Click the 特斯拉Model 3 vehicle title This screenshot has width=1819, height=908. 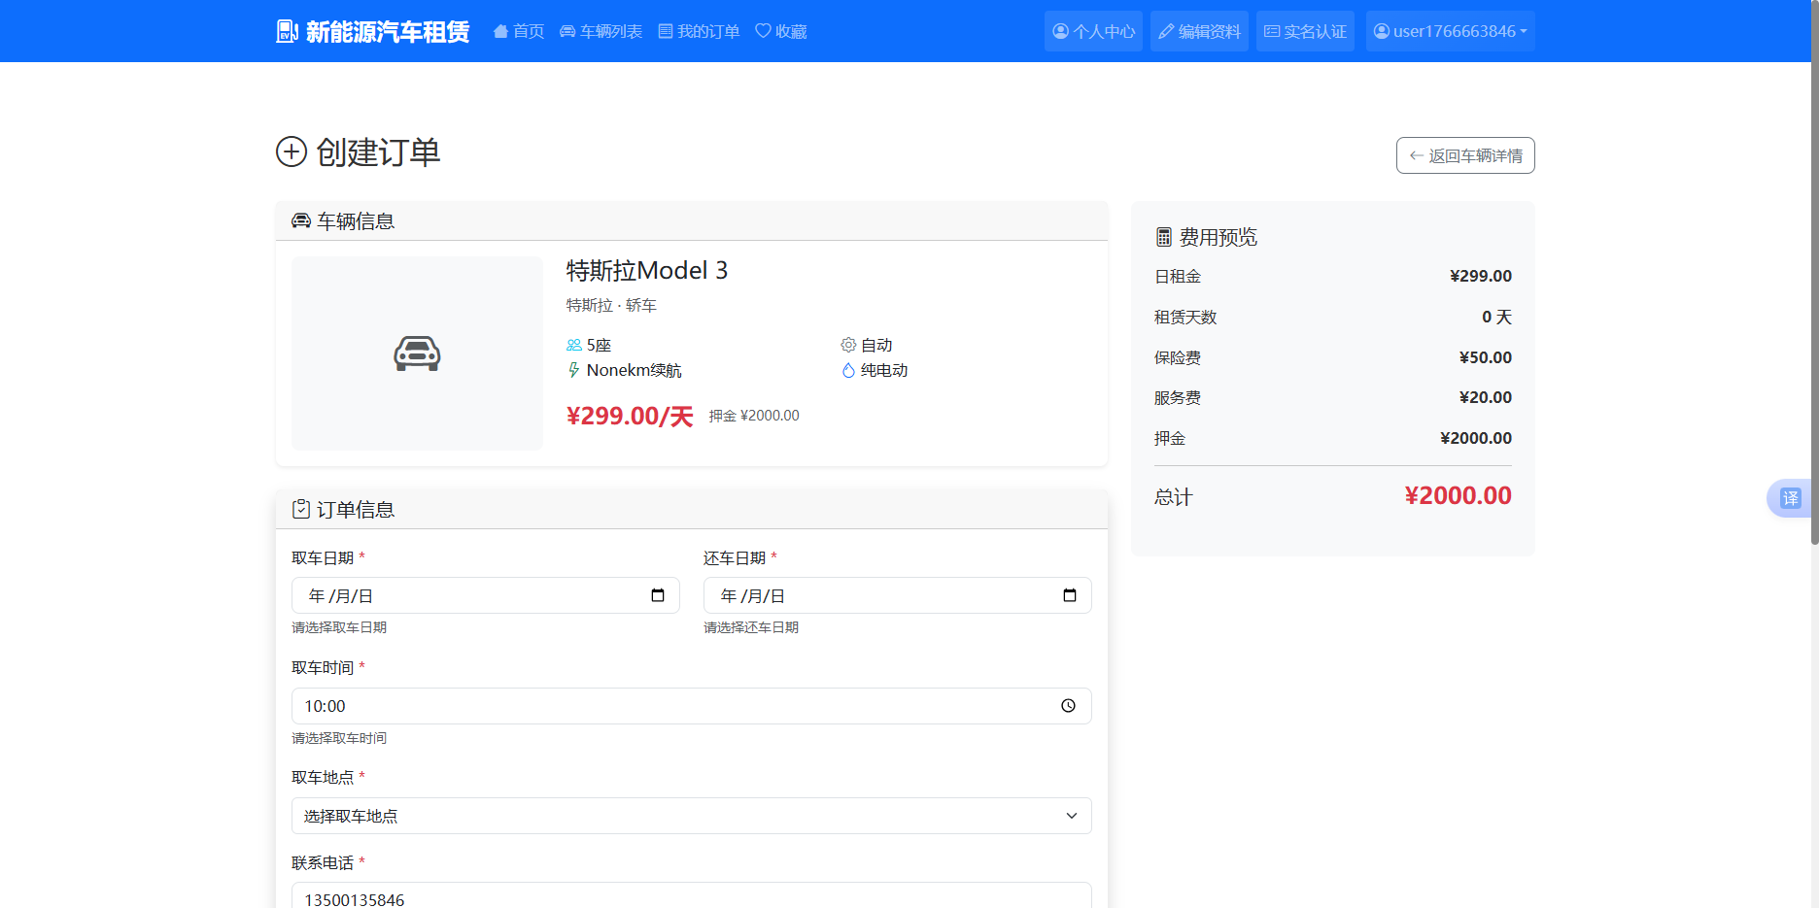point(647,270)
